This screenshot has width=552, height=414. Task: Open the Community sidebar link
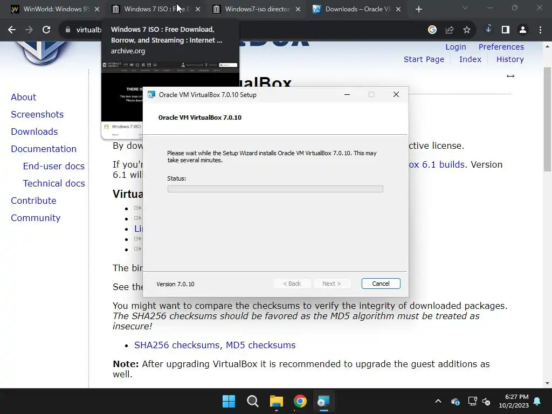click(x=36, y=218)
